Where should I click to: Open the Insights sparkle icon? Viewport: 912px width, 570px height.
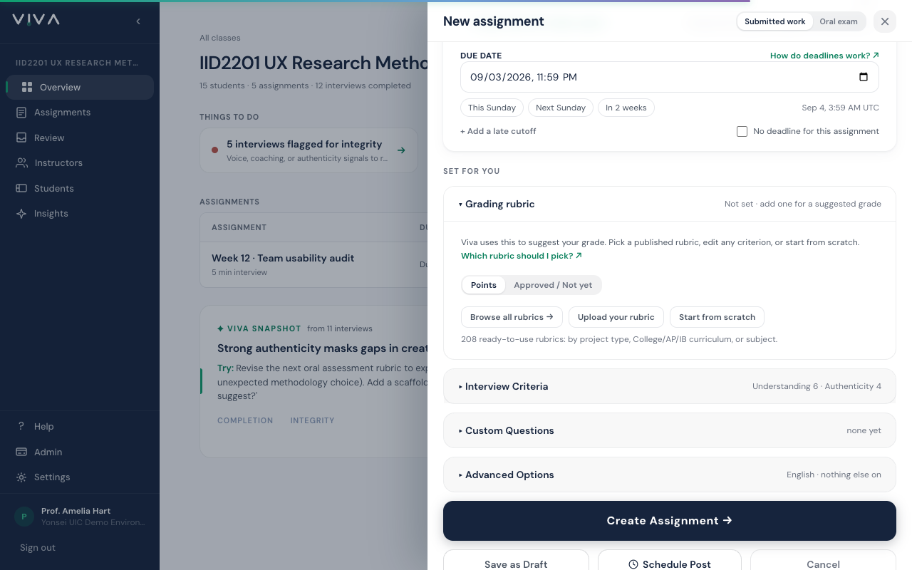click(x=21, y=214)
